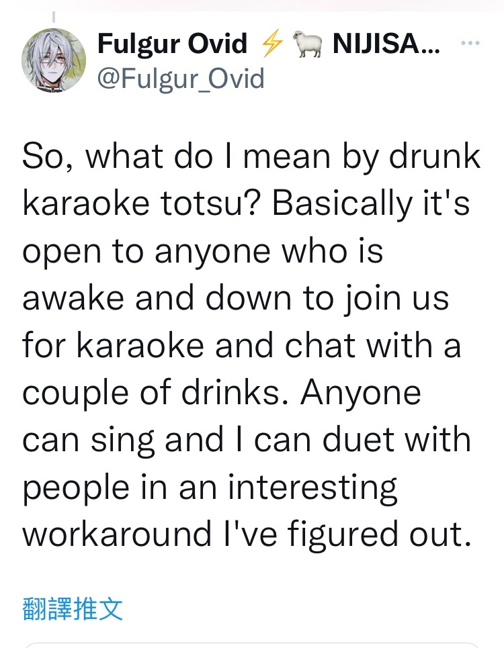Translate the tweet via 翻譯推文 link
504x648 pixels.
[73, 608]
